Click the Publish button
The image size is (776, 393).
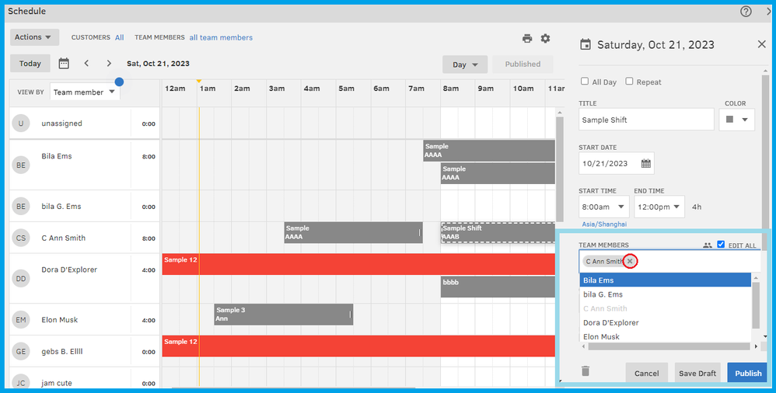pos(748,374)
